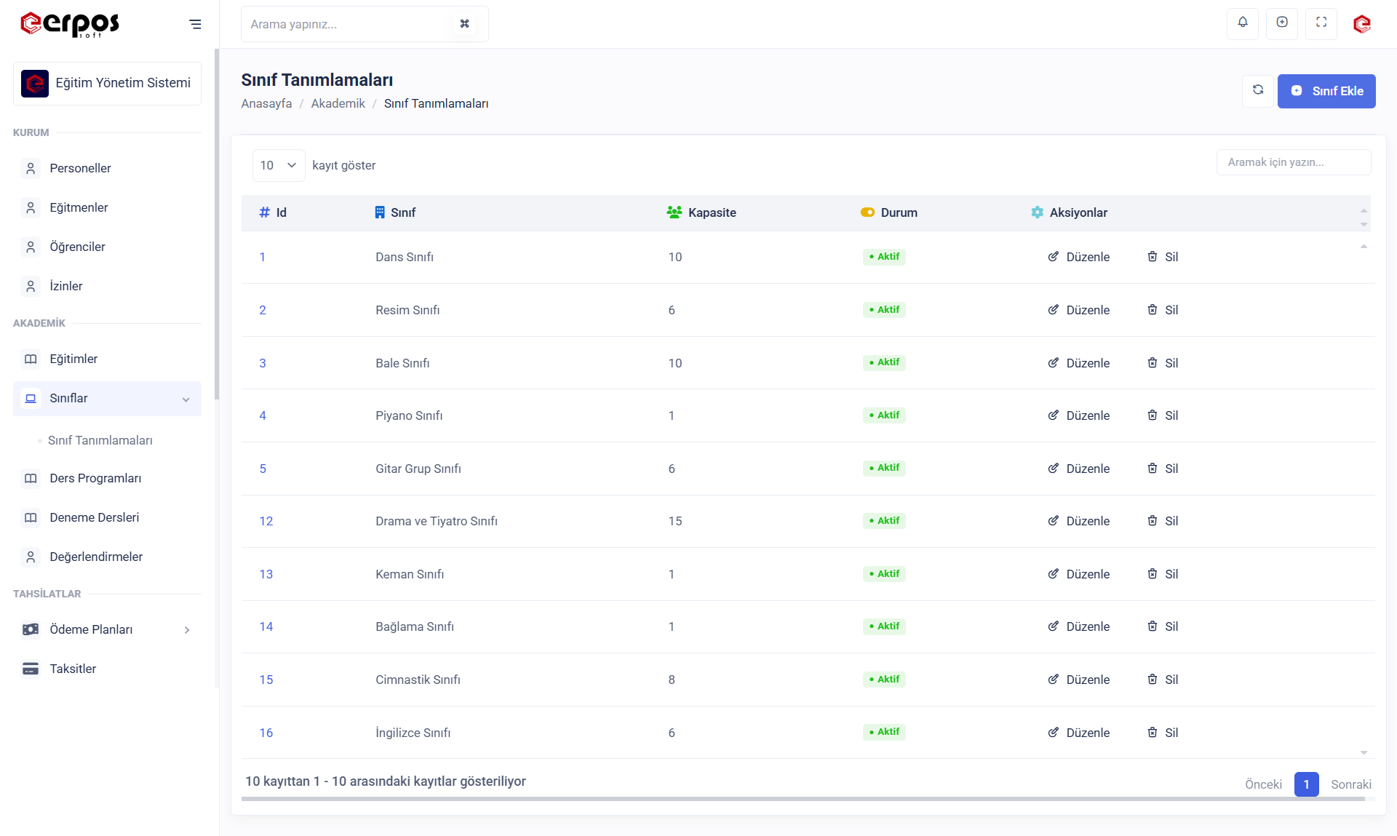This screenshot has height=836, width=1397.
Task: Click the edit pencil icon for Dans Sınıfı
Action: (x=1053, y=257)
